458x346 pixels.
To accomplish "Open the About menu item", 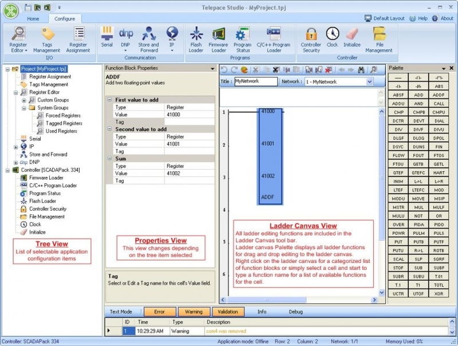I will pyautogui.click(x=443, y=18).
